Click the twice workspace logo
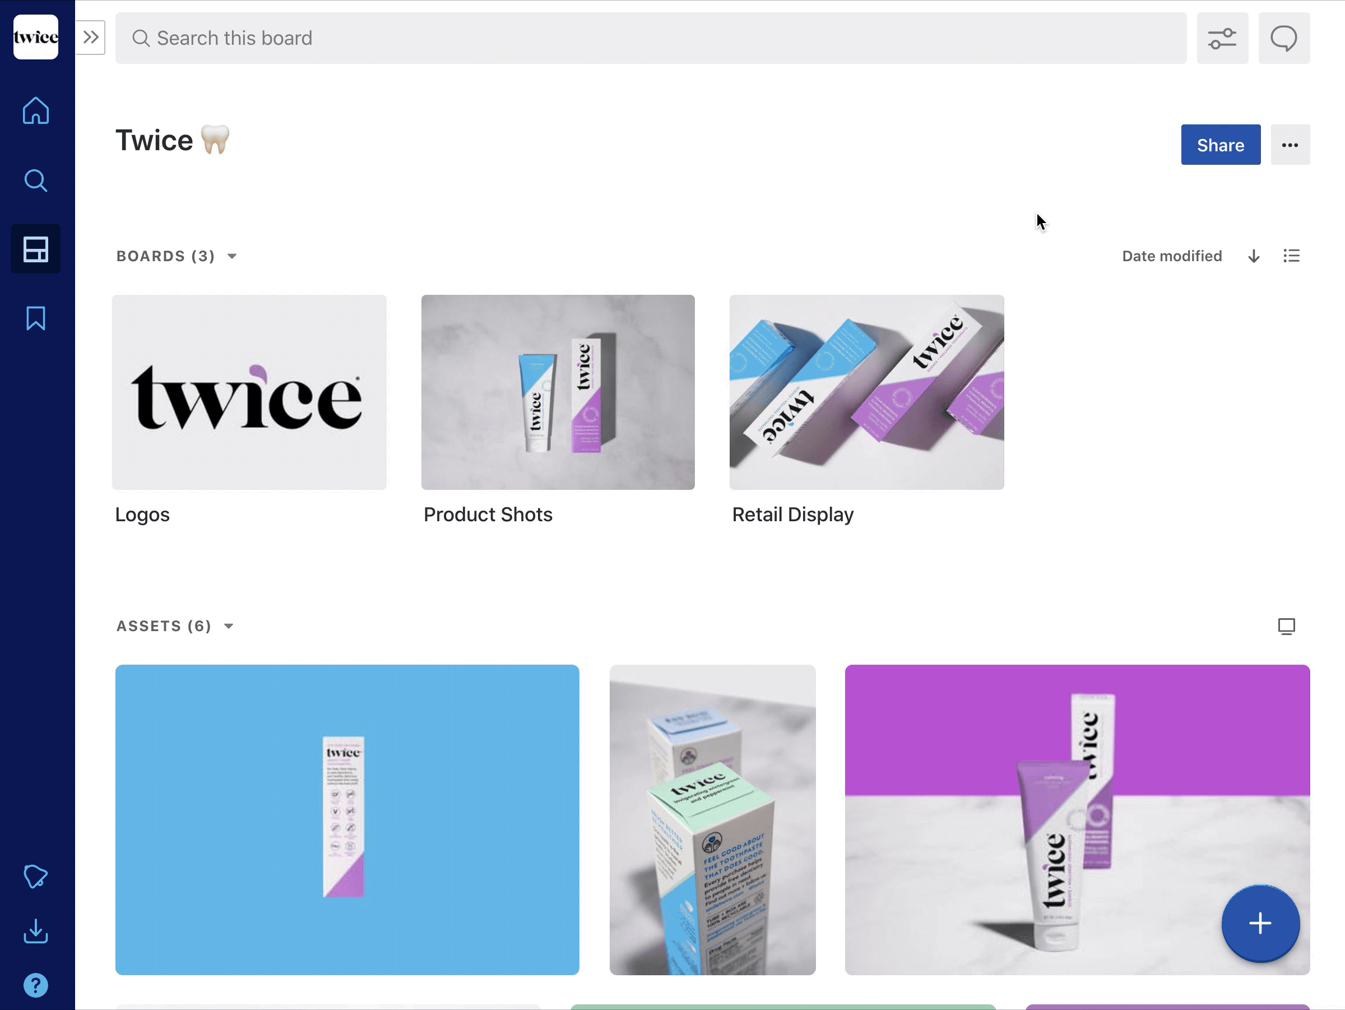 [36, 37]
